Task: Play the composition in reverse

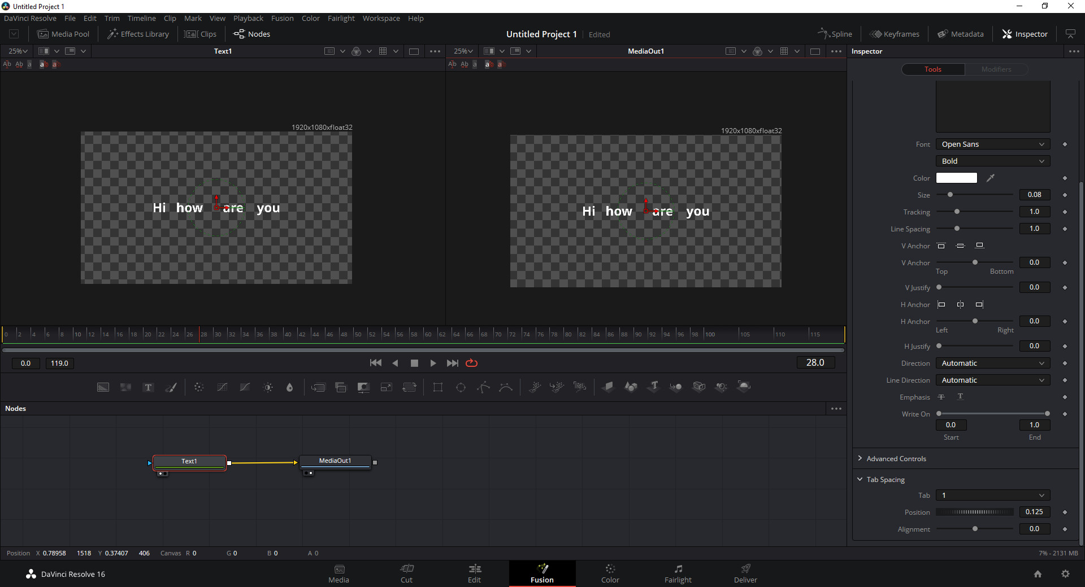Action: coord(395,363)
